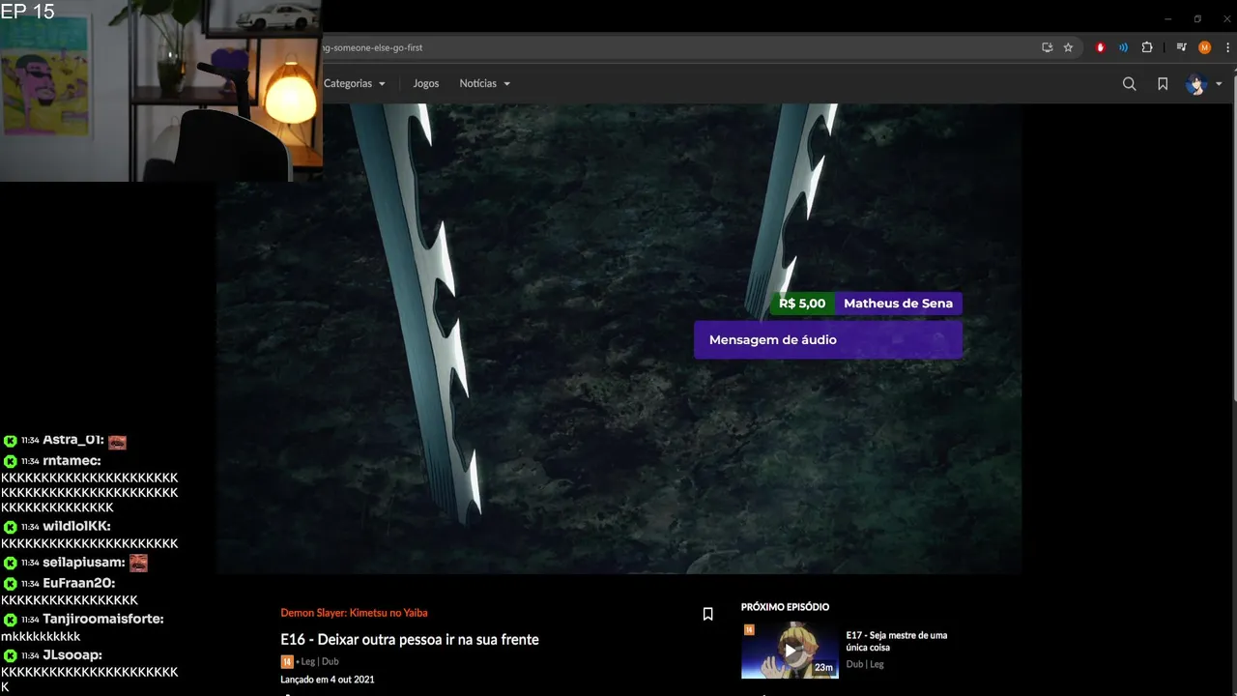
Task: Open the browser extensions puzzle icon
Action: pyautogui.click(x=1147, y=47)
